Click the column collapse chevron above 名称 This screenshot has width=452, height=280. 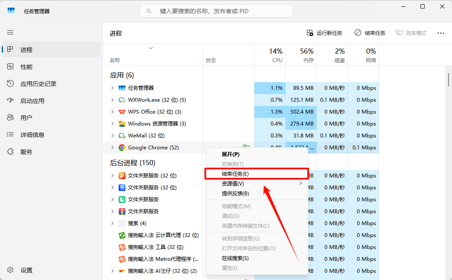pos(151,48)
